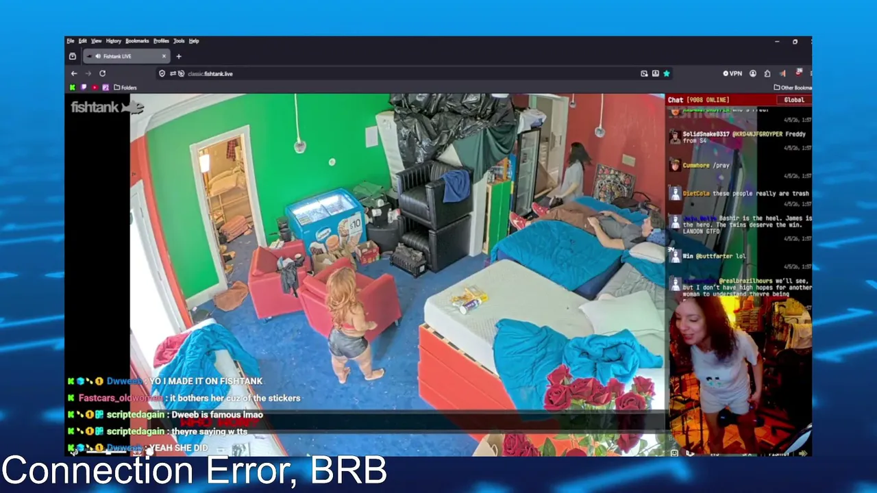
Task: Toggle picture-in-picture icon in address bar
Action: (644, 73)
